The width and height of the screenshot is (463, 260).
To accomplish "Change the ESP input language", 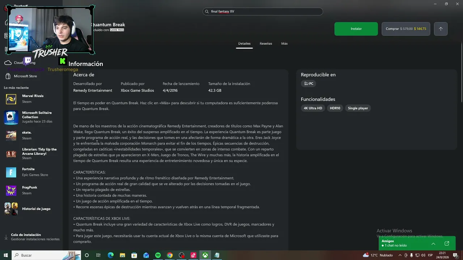I will pyautogui.click(x=430, y=255).
